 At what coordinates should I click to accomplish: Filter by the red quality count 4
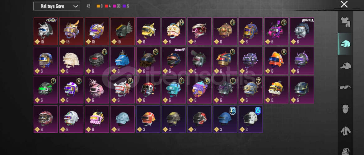tap(107, 6)
